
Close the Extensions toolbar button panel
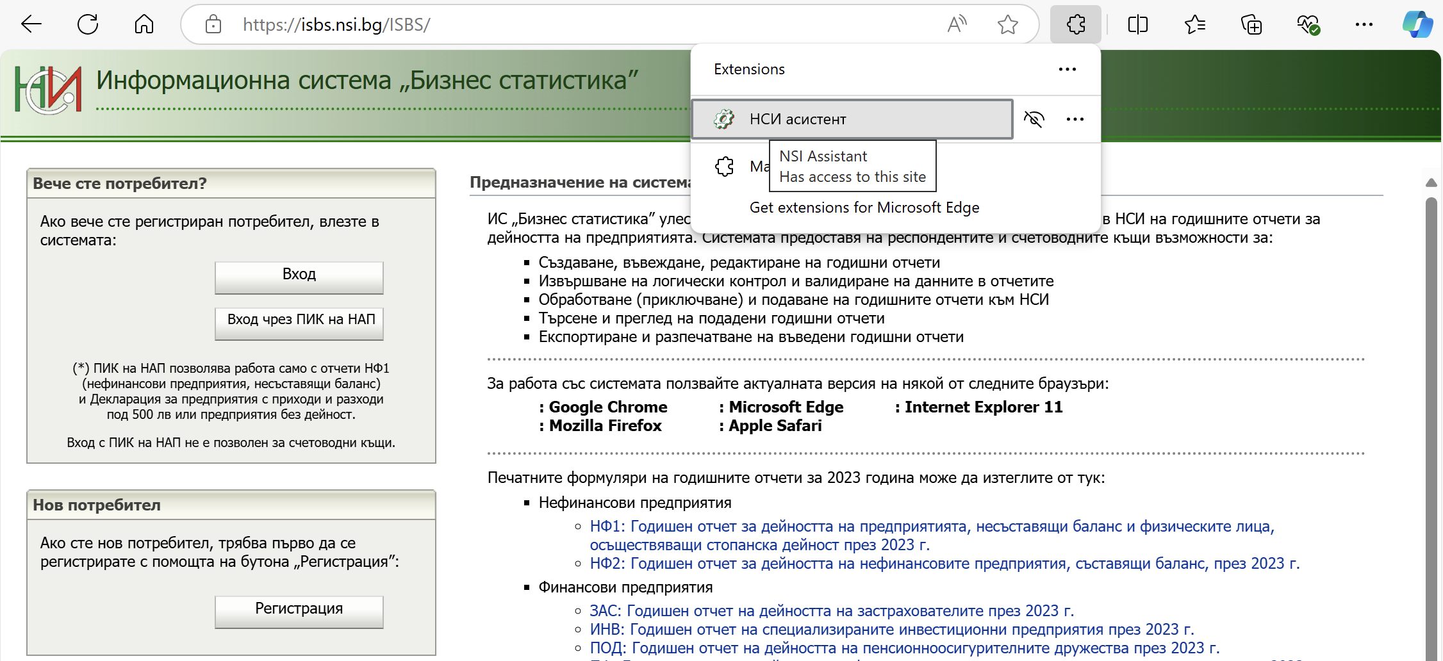tap(1076, 25)
